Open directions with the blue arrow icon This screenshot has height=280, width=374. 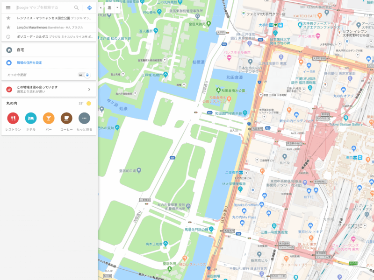click(x=89, y=7)
